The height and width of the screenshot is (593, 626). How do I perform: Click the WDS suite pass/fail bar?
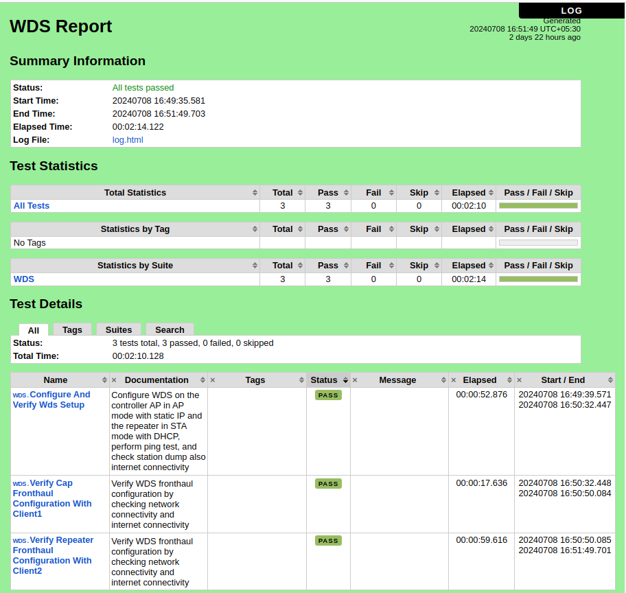pos(538,279)
